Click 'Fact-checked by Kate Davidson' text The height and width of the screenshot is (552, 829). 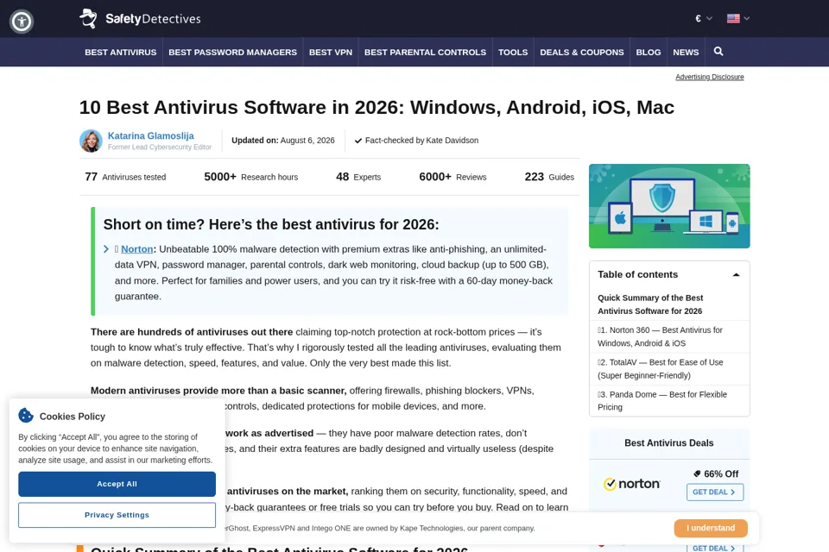click(416, 141)
